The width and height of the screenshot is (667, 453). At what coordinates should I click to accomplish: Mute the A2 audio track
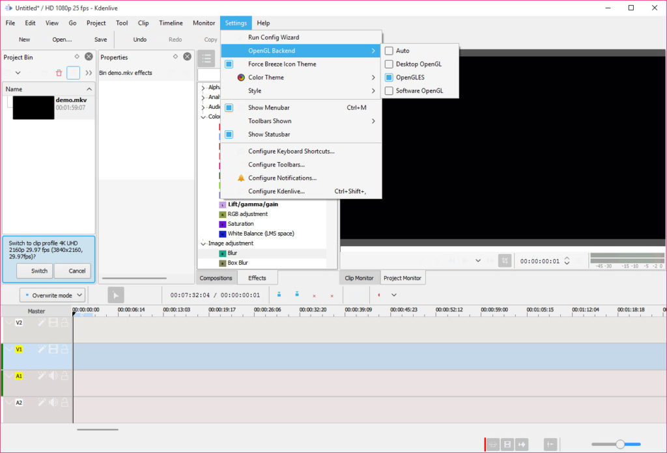(x=53, y=402)
